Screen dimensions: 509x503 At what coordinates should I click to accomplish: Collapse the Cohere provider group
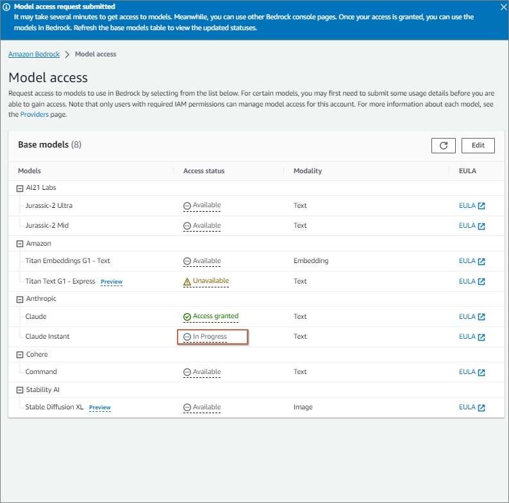20,355
